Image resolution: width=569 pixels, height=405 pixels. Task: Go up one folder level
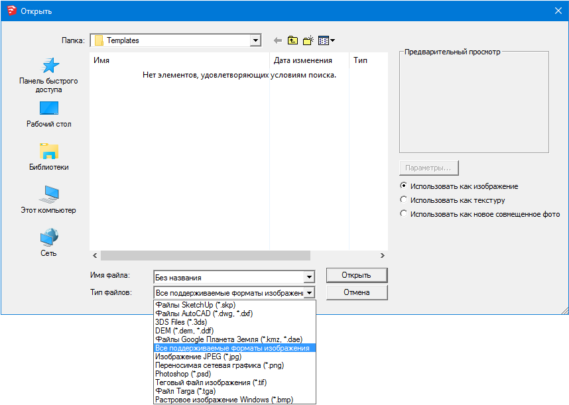pyautogui.click(x=292, y=40)
